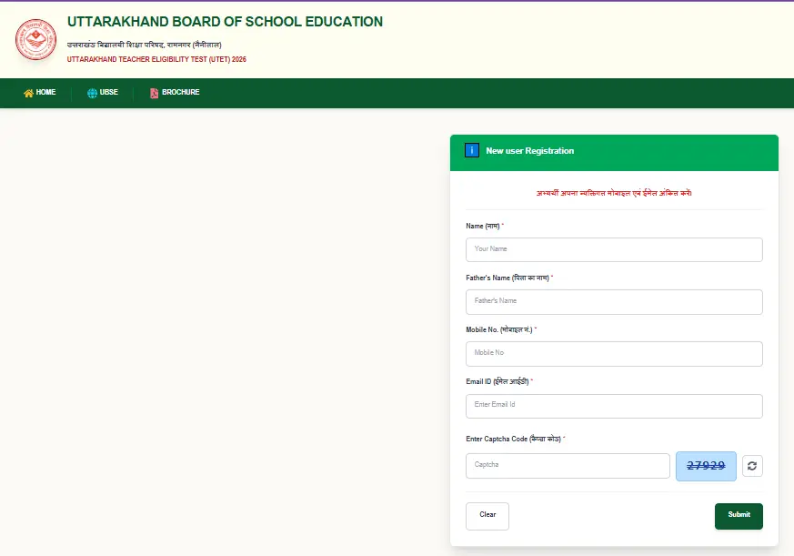Focus the Your Name input field

(x=614, y=249)
